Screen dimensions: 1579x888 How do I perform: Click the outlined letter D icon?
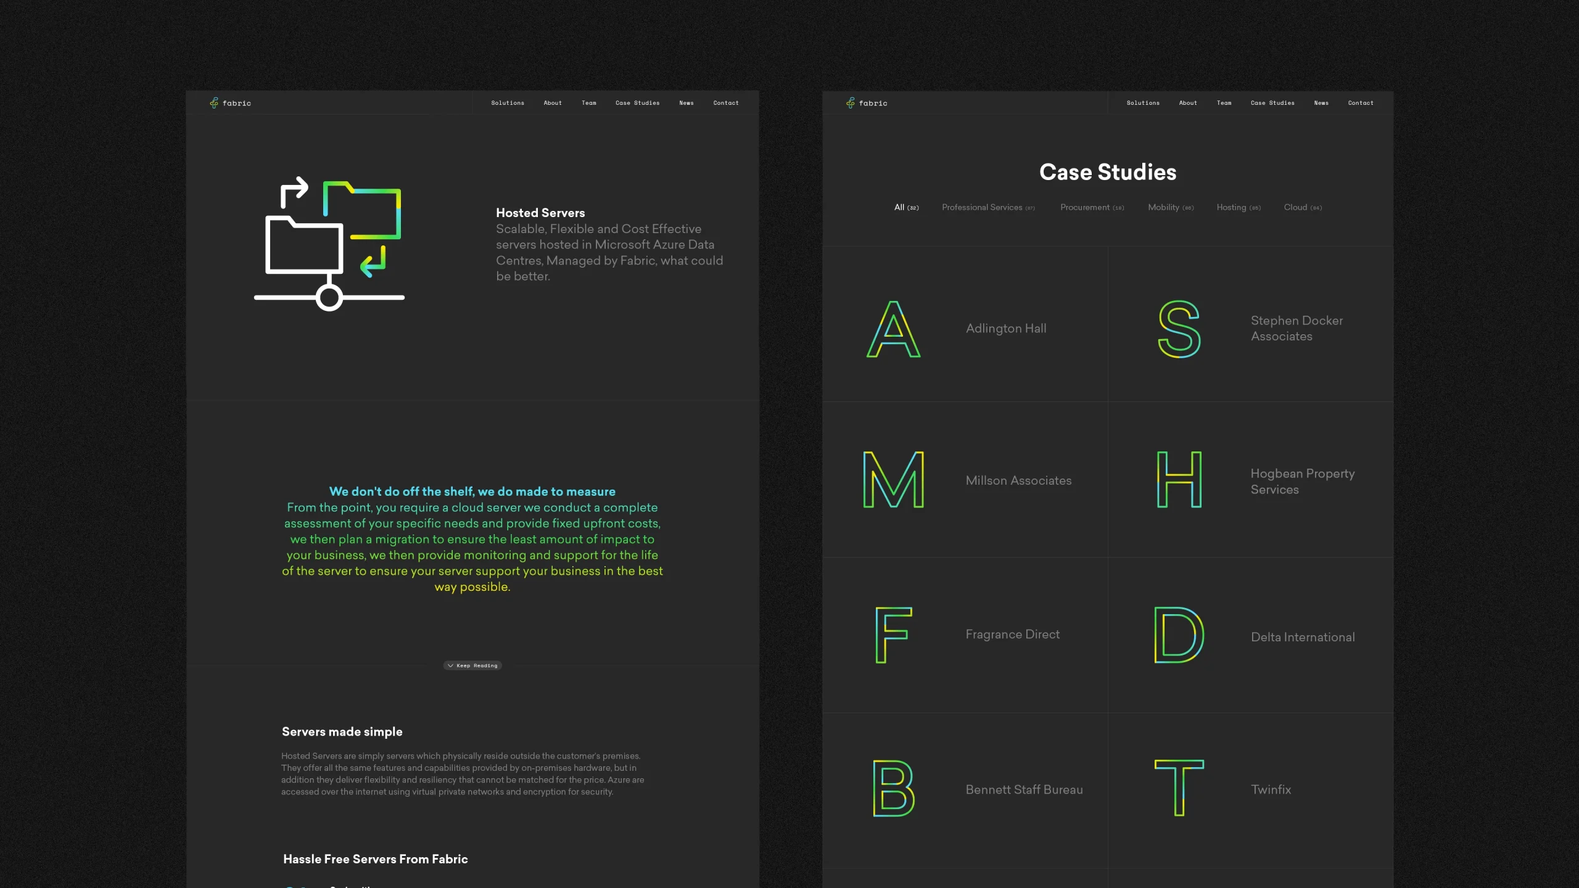pos(1179,635)
